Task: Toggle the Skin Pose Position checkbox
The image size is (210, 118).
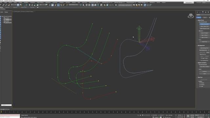Action: [200, 83]
